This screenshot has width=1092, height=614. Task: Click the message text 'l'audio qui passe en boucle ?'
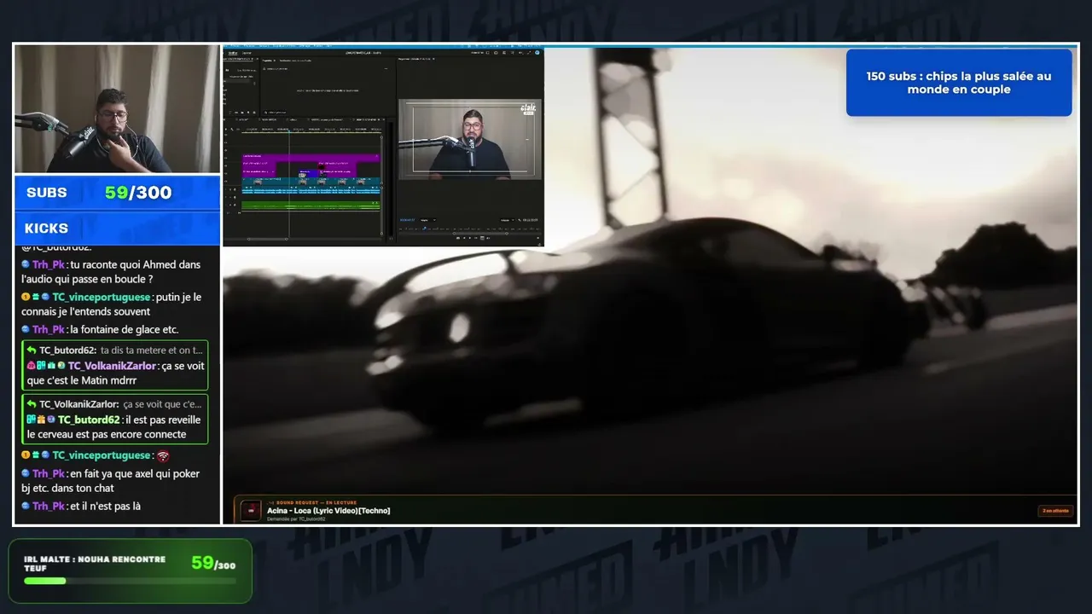87,279
